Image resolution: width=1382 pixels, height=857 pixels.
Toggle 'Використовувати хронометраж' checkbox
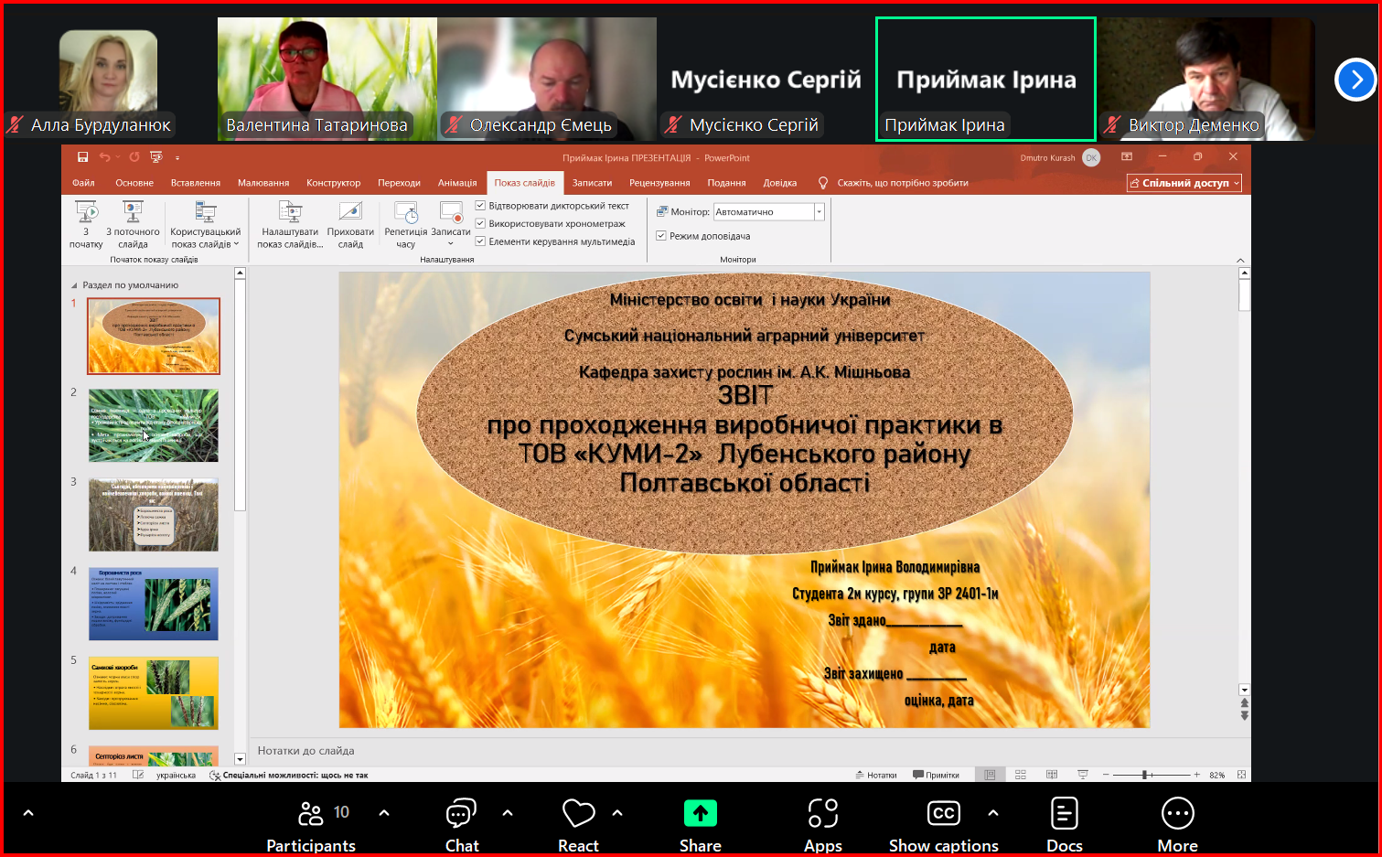coord(480,223)
